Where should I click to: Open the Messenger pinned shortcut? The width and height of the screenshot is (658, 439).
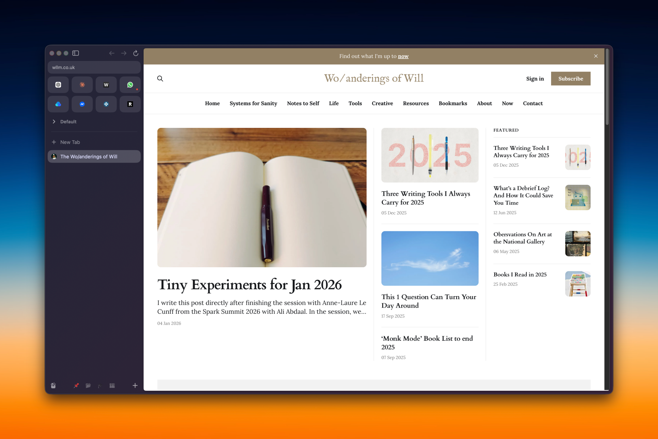pos(82,104)
